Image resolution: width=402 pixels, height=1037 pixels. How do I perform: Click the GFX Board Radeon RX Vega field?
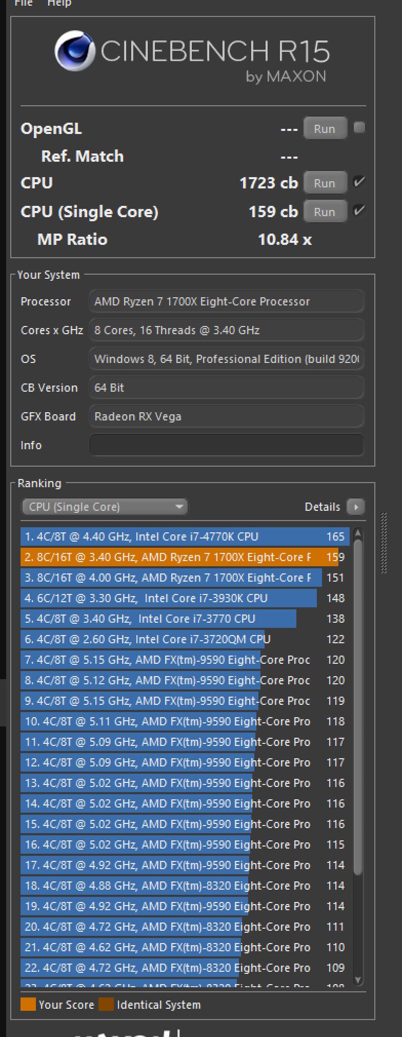[x=227, y=416]
